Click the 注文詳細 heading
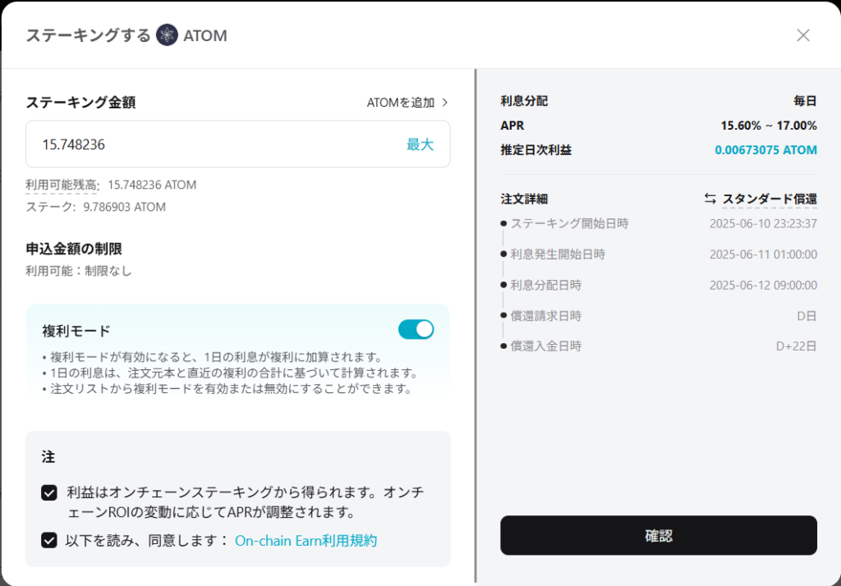This screenshot has height=586, width=841. tap(524, 199)
